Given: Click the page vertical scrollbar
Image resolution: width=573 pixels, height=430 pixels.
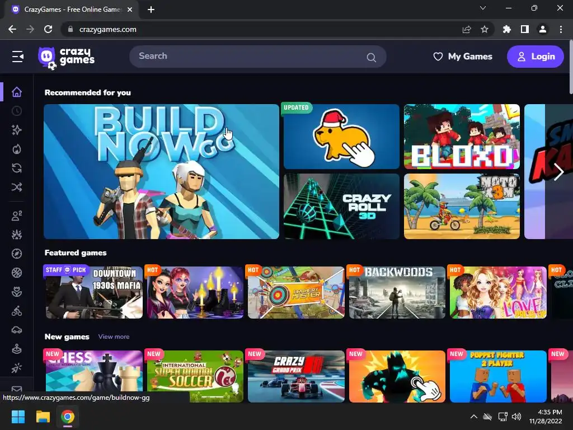Looking at the screenshot, I should [571, 67].
